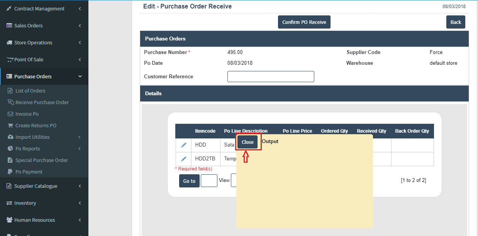This screenshot has height=236, width=478.
Task: Select Create Returns PO menu item
Action: [x=36, y=125]
